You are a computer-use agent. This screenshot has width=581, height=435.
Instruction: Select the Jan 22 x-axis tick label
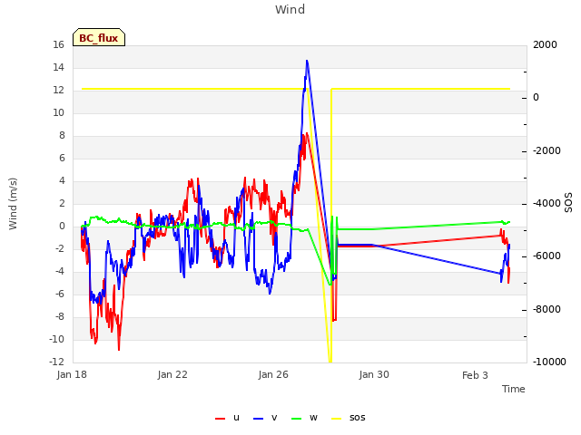coord(172,374)
